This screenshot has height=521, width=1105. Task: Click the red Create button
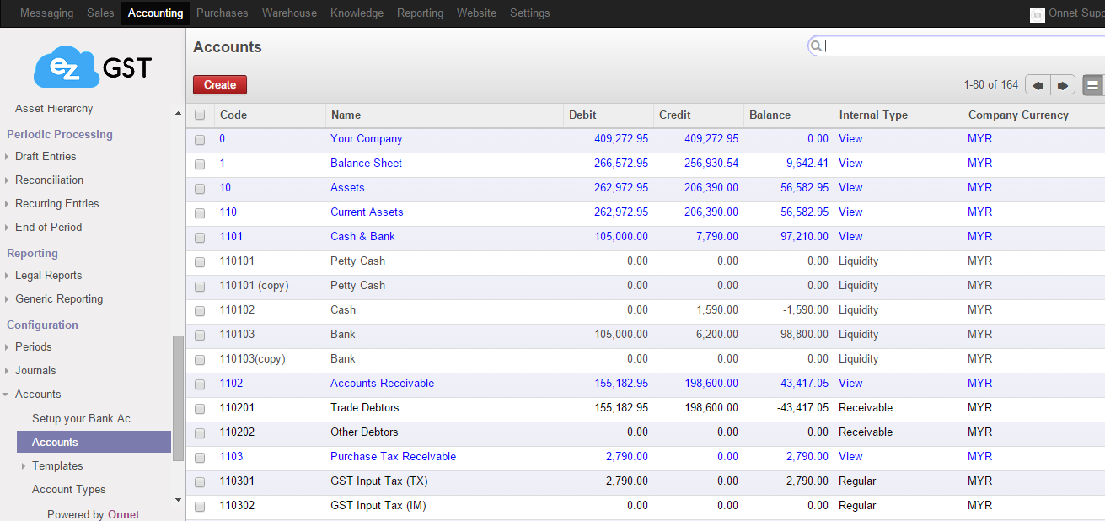point(219,84)
